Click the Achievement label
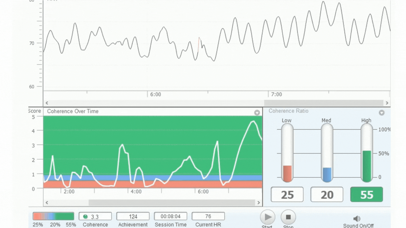This screenshot has height=228, width=406. point(133,225)
